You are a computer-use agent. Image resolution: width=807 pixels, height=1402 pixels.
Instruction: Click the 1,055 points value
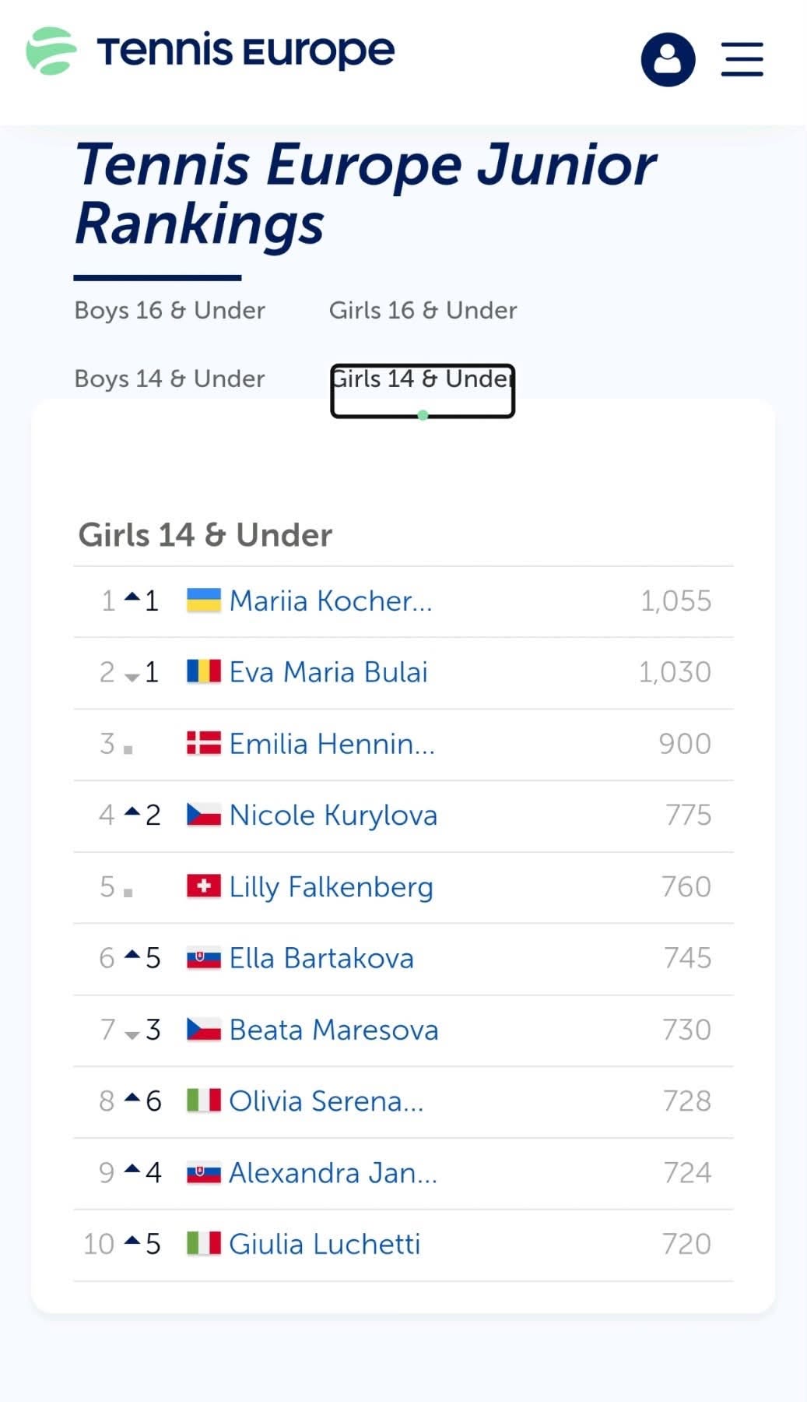point(675,601)
